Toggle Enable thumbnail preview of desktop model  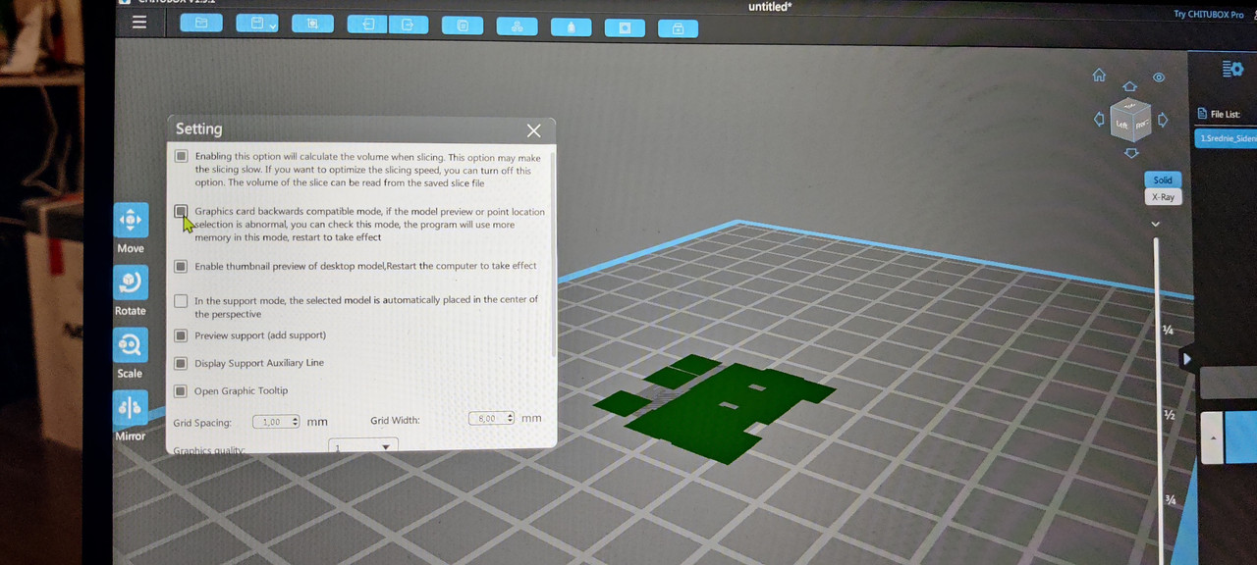point(181,266)
